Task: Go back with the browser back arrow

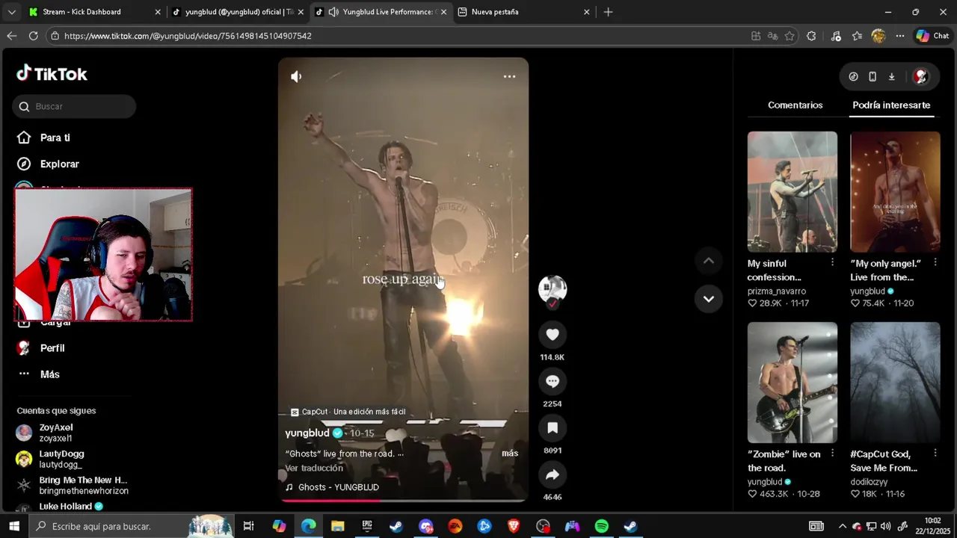Action: coord(12,36)
